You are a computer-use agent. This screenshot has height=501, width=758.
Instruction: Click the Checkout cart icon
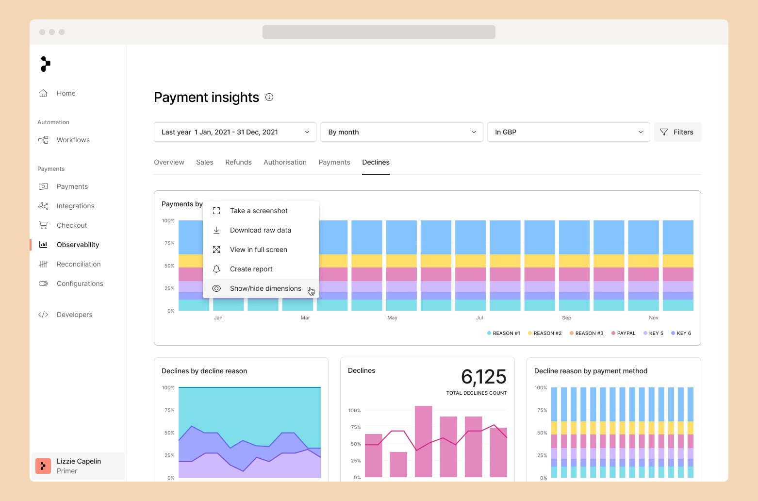43,225
